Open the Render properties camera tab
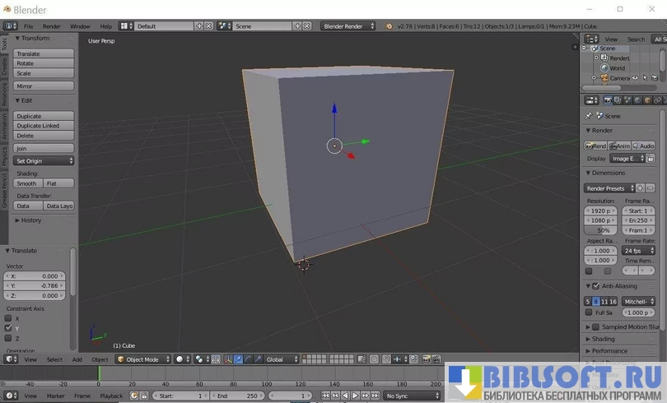The height and width of the screenshot is (403, 667). 608,100
